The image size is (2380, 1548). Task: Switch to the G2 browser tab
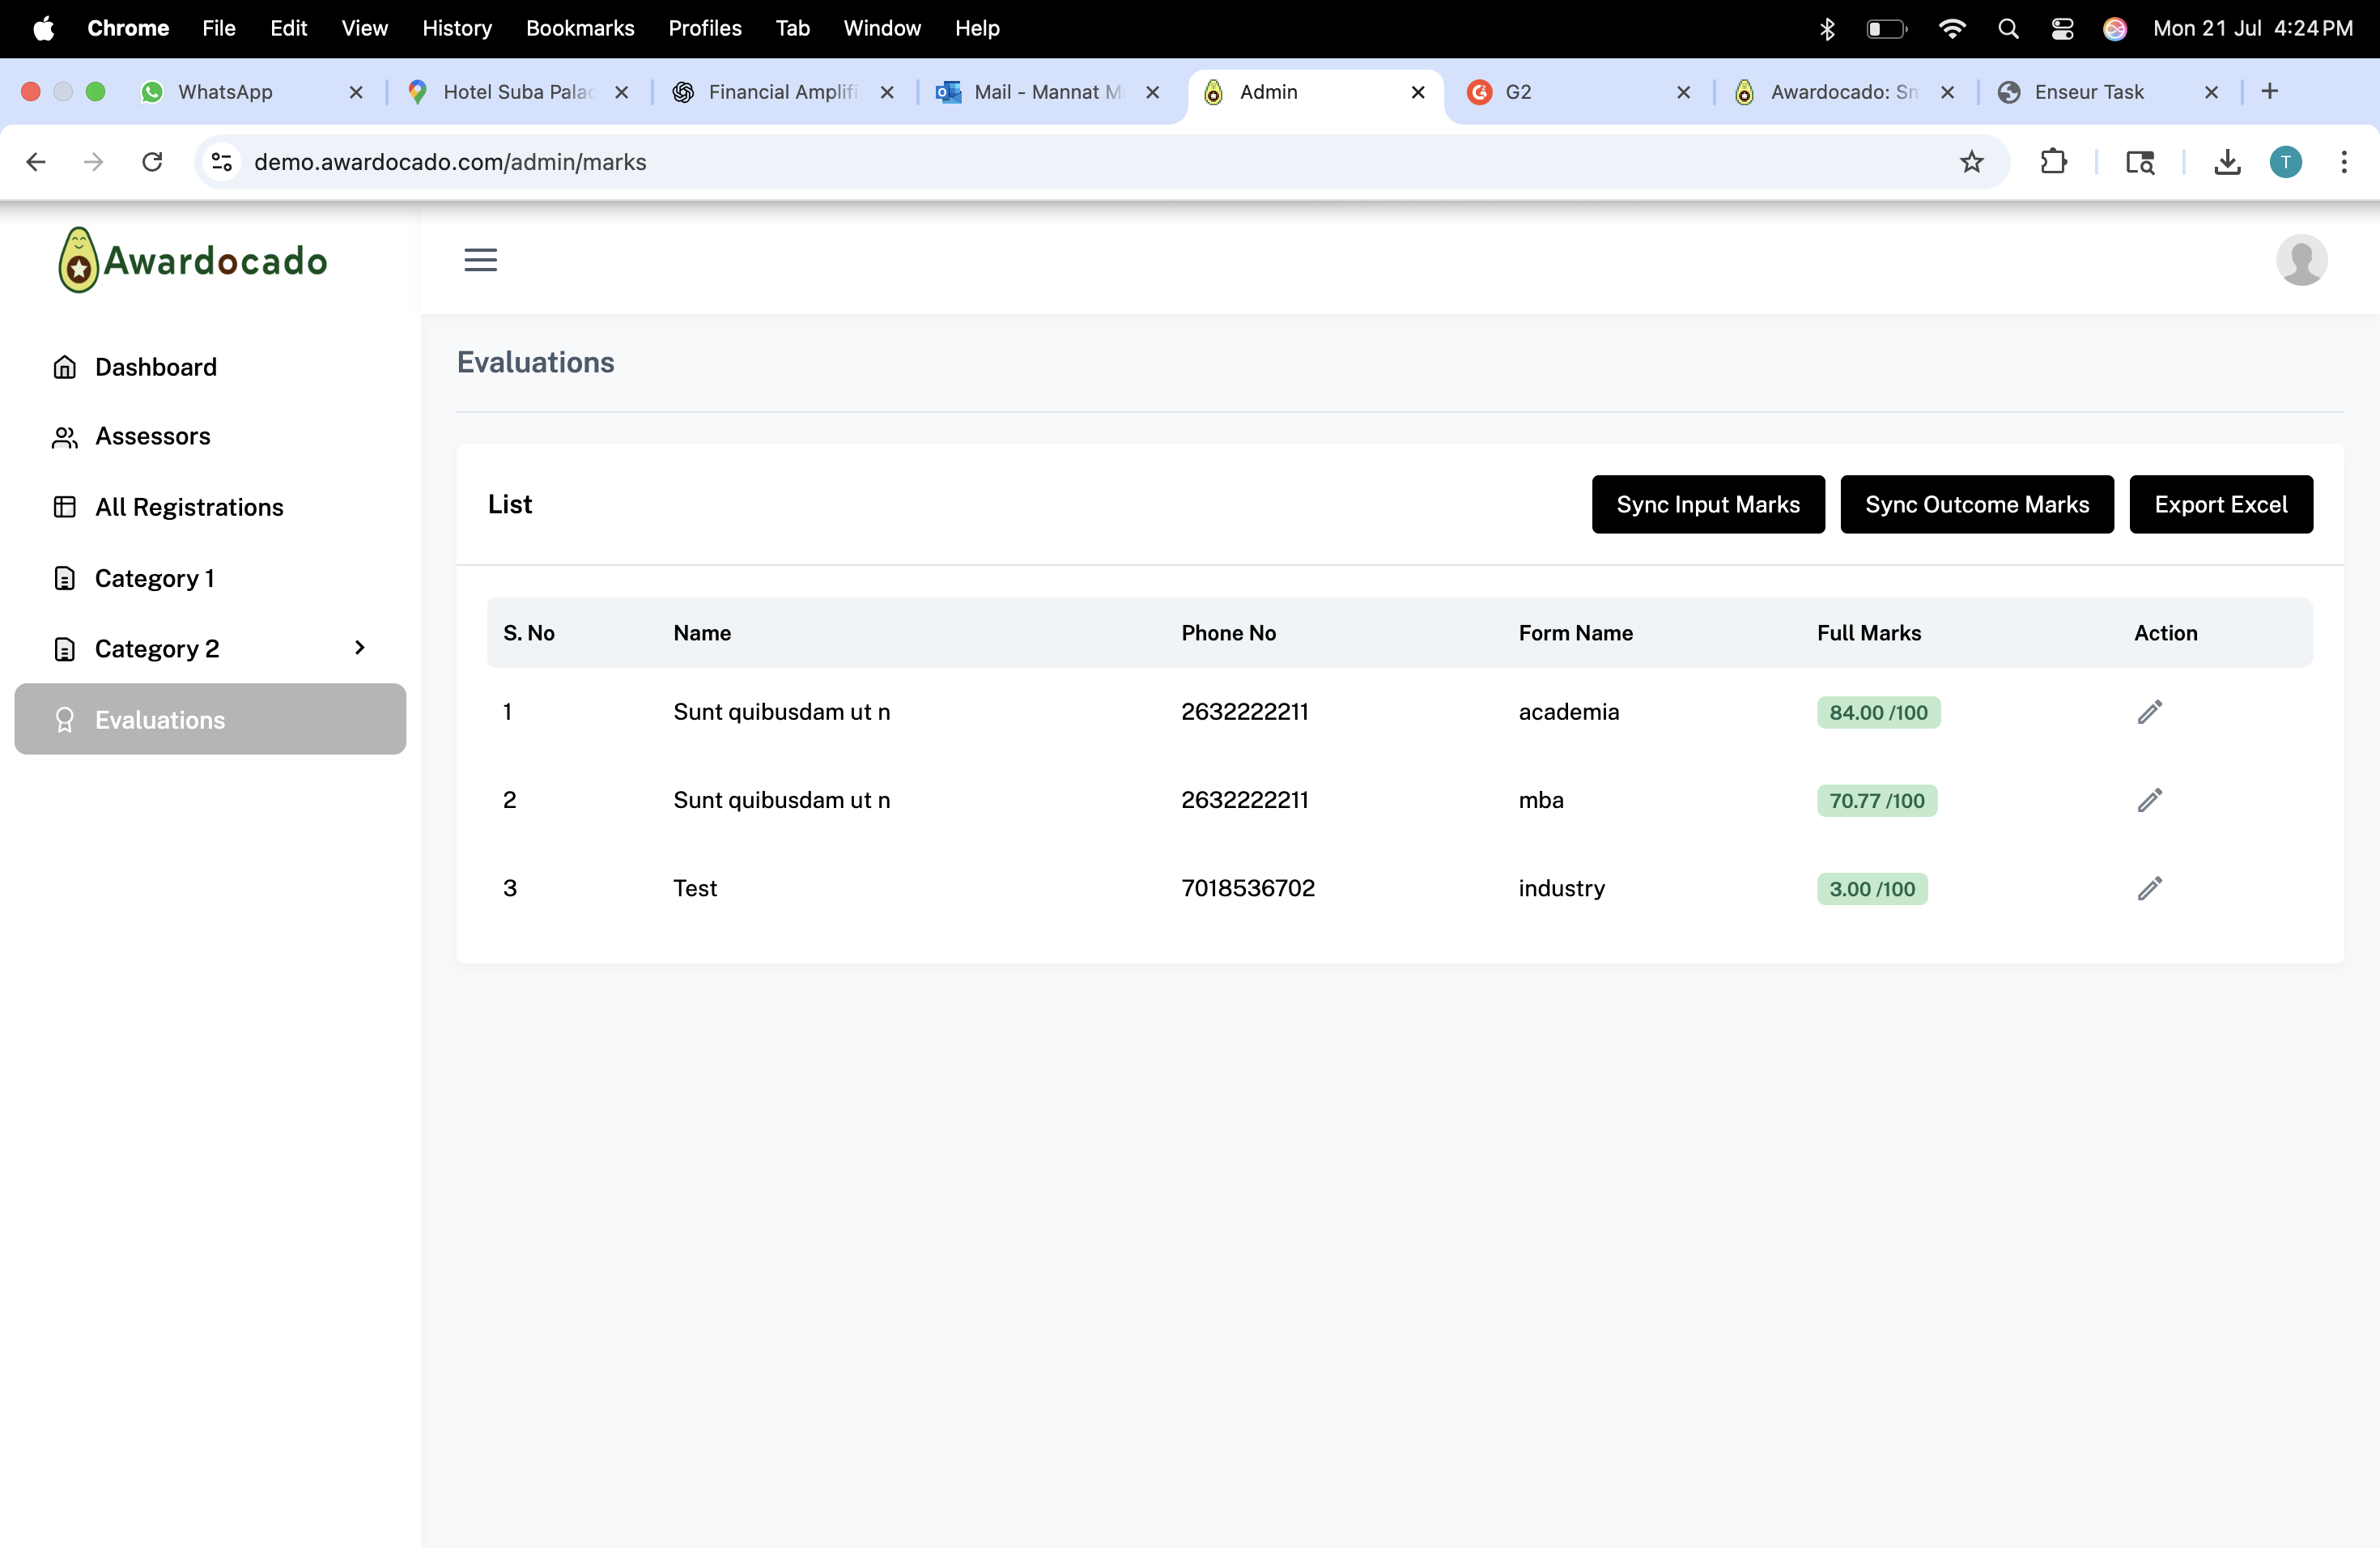coord(1573,92)
